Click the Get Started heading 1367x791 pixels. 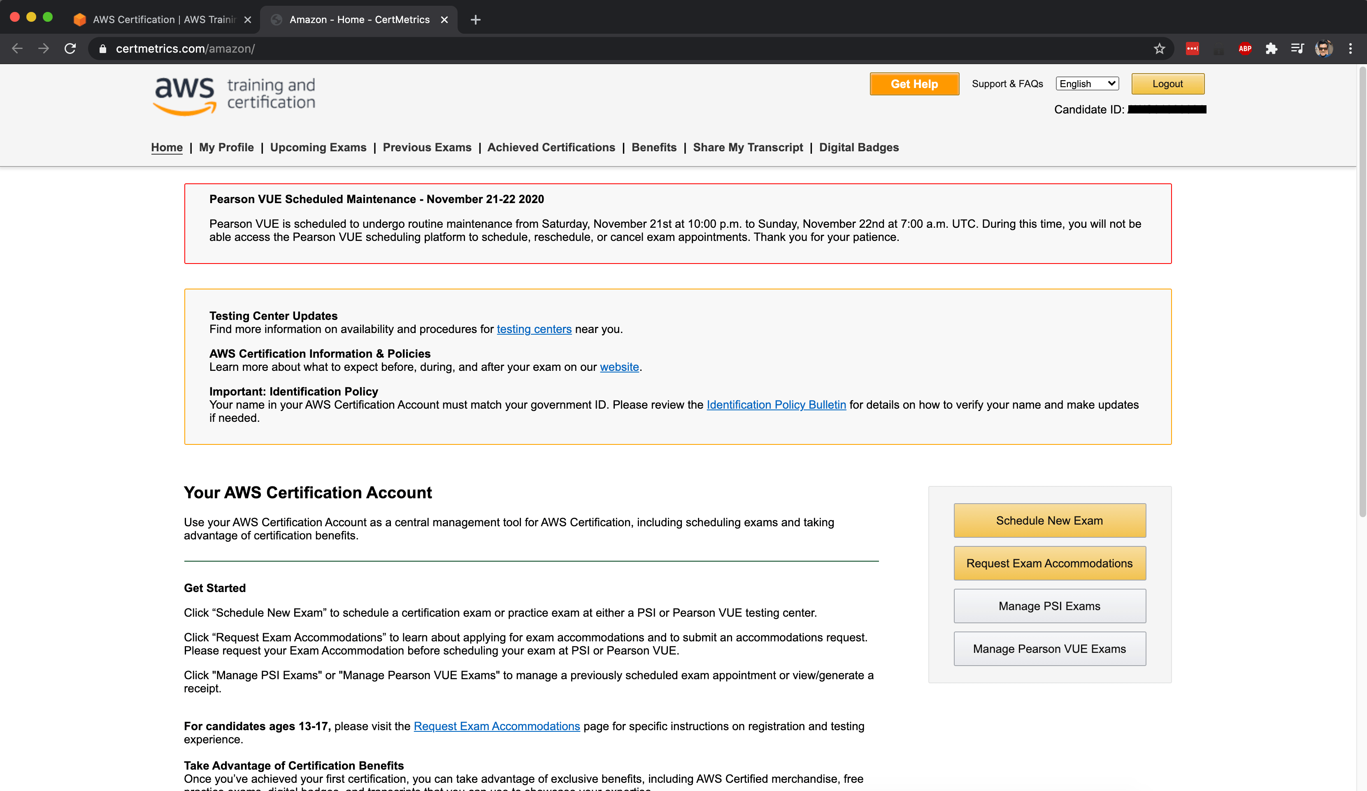pos(215,588)
